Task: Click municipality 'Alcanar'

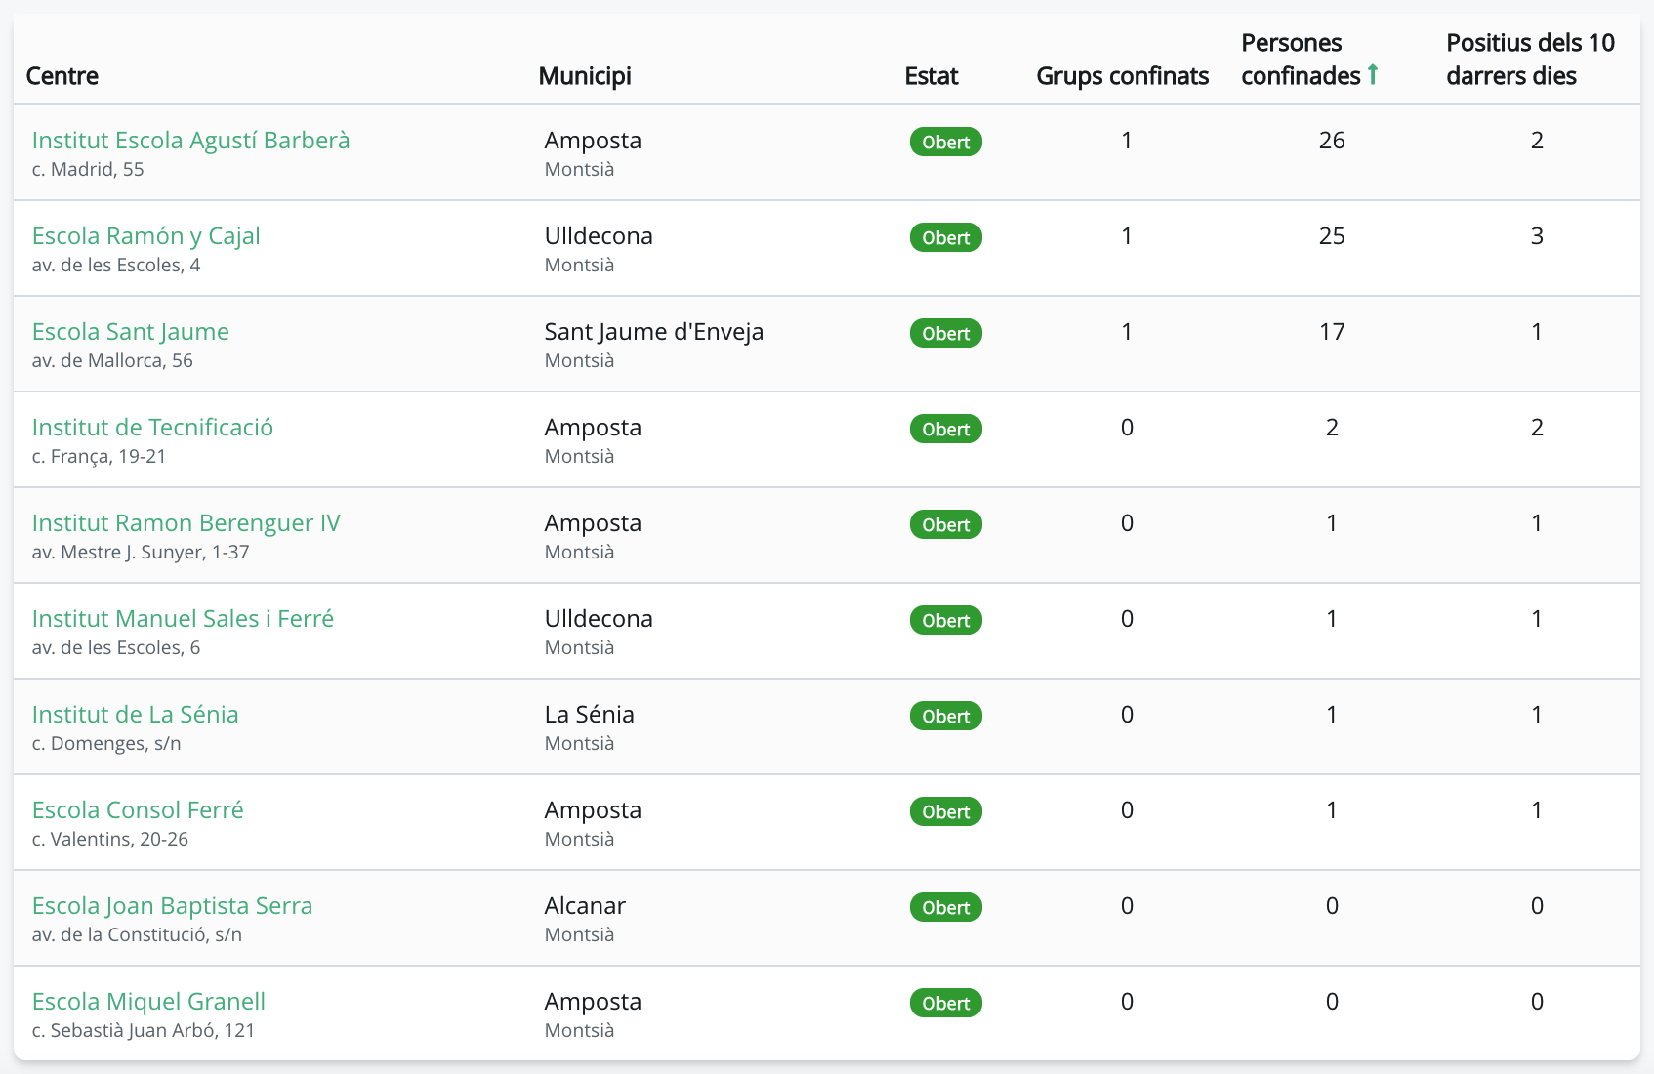Action: (585, 906)
